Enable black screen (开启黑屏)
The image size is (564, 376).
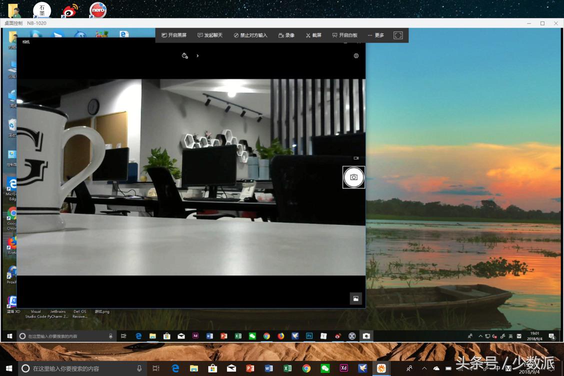pos(174,35)
